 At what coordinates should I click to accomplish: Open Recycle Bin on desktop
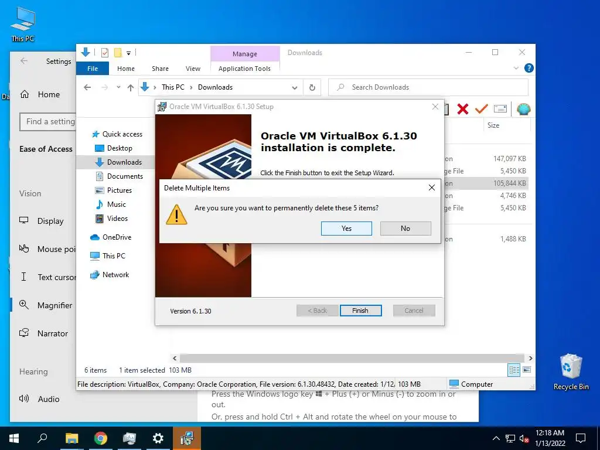click(x=571, y=372)
